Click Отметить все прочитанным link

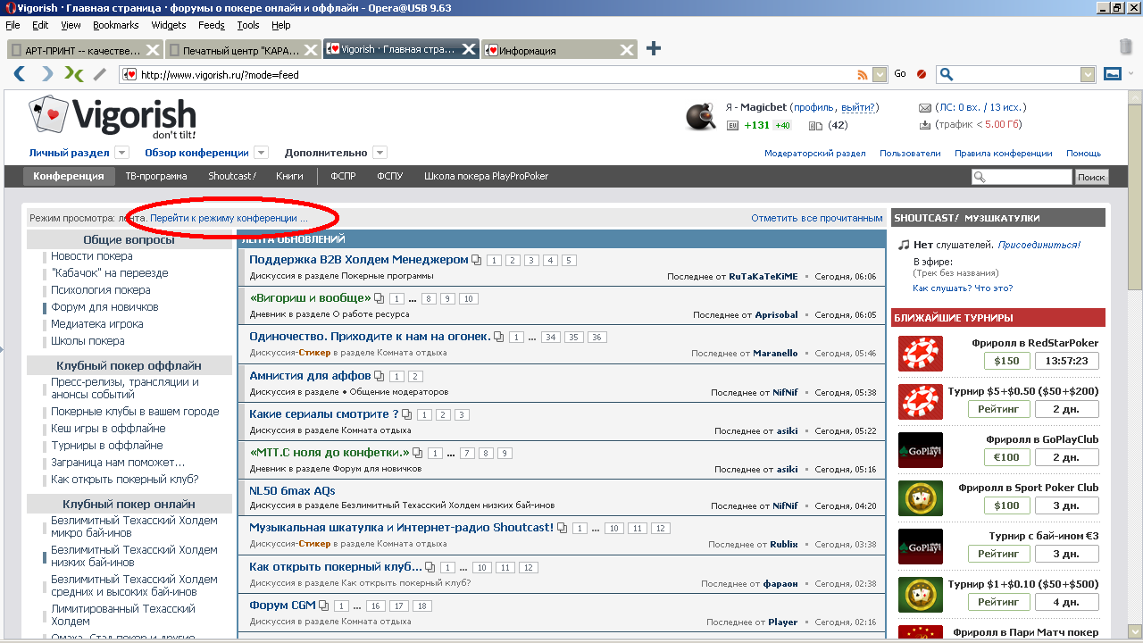point(816,218)
